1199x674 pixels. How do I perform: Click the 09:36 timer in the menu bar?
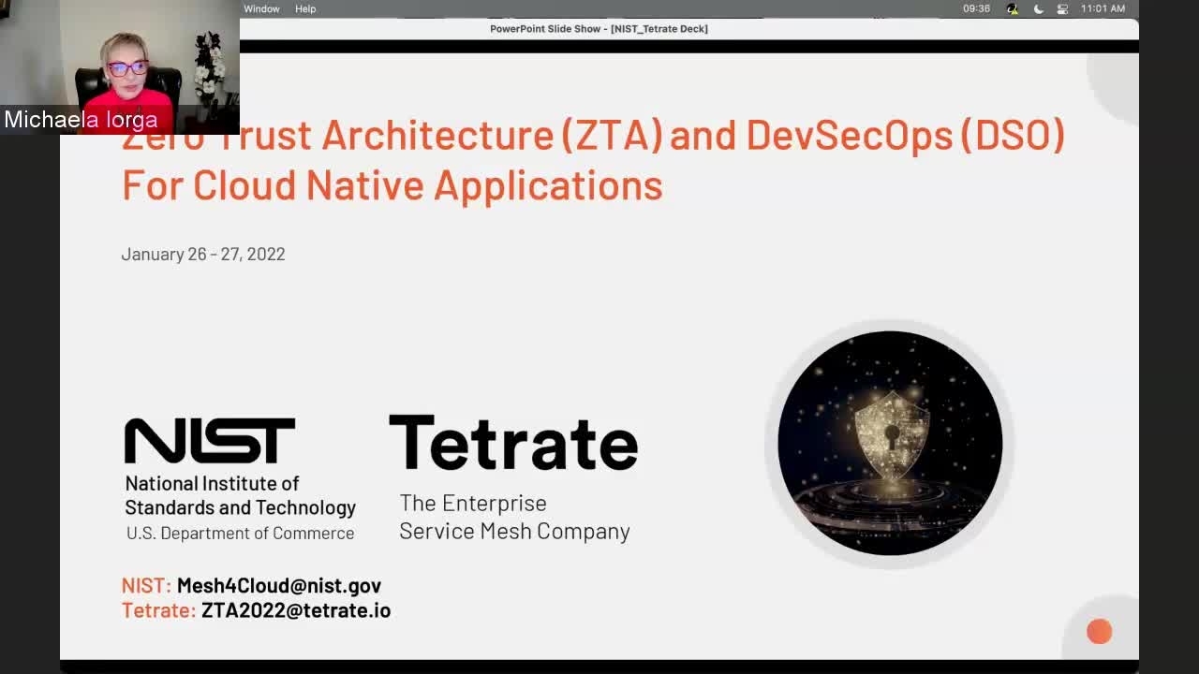pyautogui.click(x=976, y=8)
